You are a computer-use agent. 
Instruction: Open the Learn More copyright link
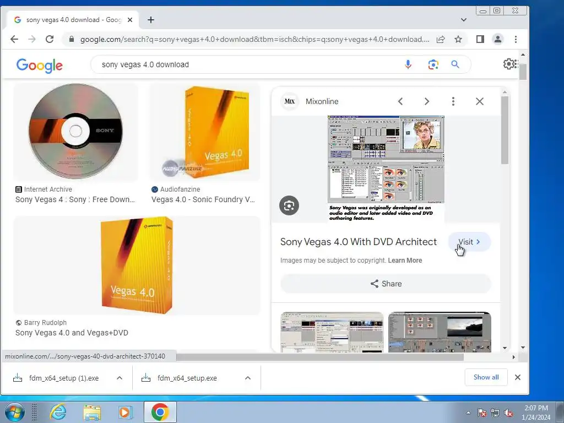[x=405, y=261]
